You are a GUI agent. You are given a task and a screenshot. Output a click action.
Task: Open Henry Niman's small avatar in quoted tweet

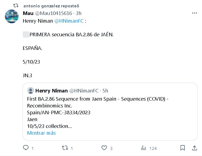pos(31,91)
